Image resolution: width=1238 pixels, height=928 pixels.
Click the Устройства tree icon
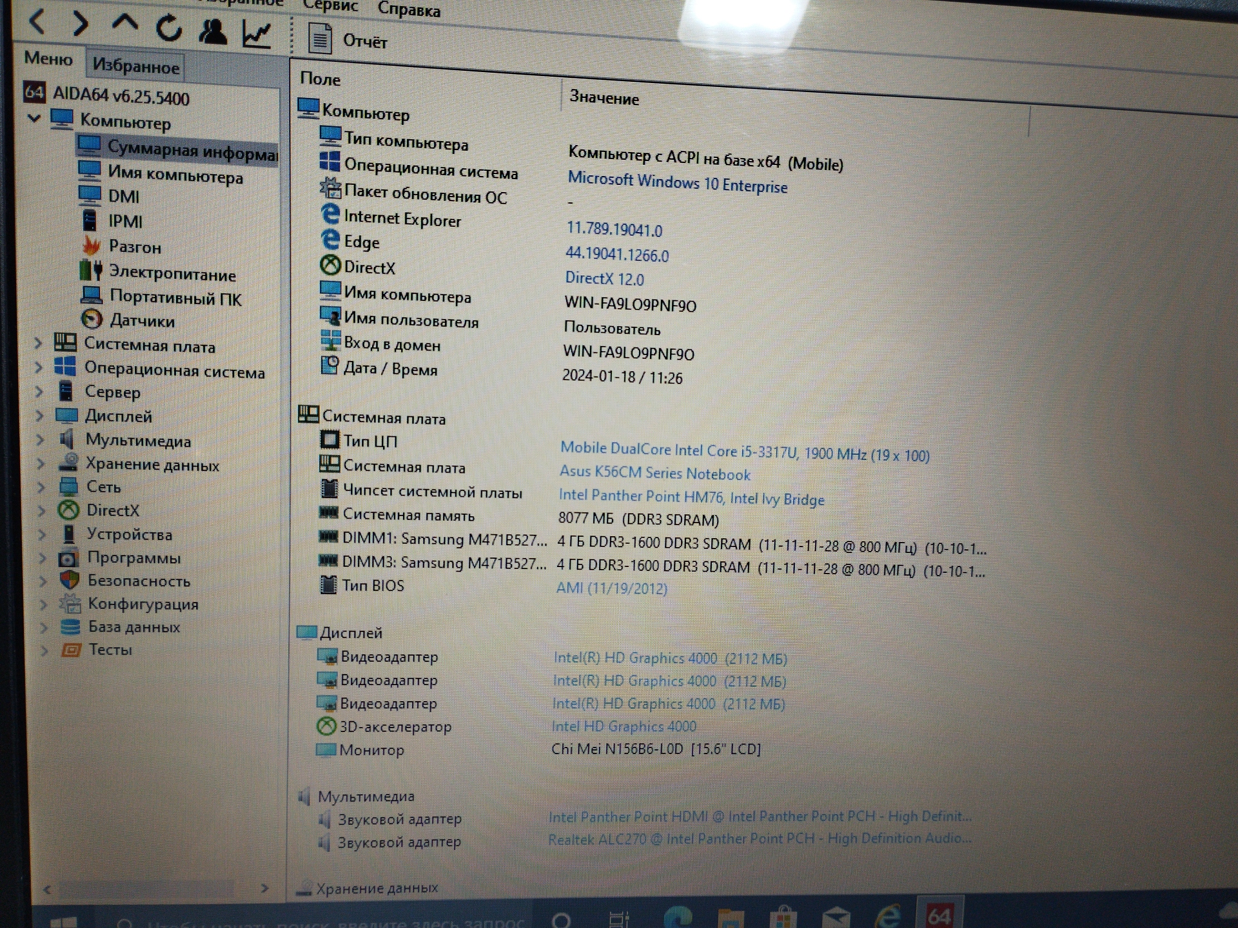(68, 534)
